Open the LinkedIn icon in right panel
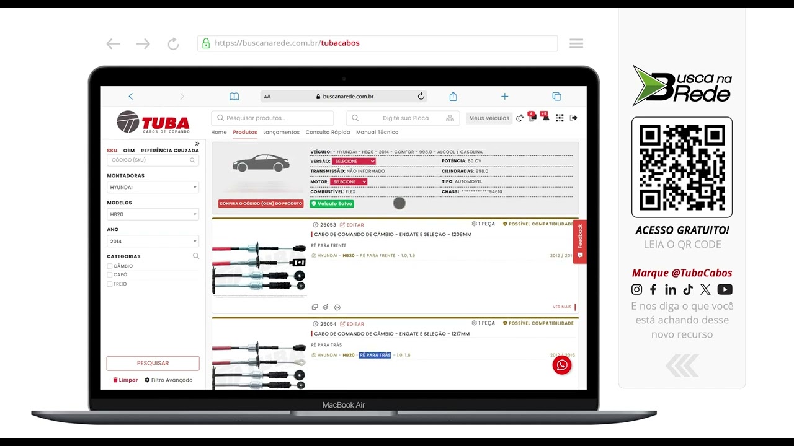This screenshot has width=794, height=446. (x=671, y=289)
